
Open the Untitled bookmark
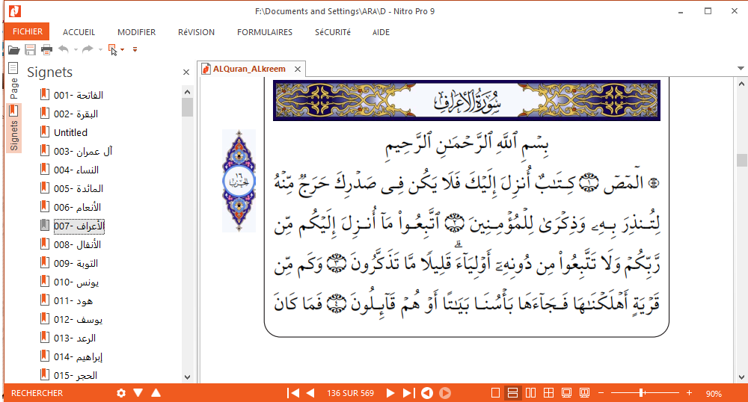pos(70,132)
